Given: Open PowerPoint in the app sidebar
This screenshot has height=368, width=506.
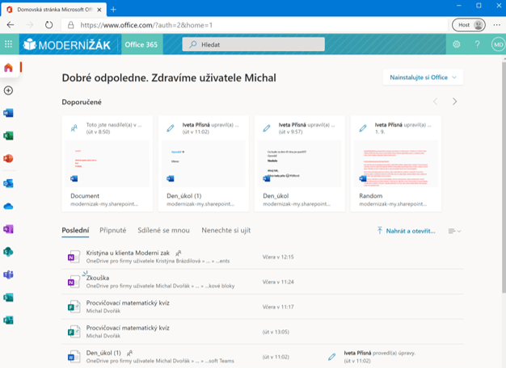Looking at the screenshot, I should coord(9,160).
